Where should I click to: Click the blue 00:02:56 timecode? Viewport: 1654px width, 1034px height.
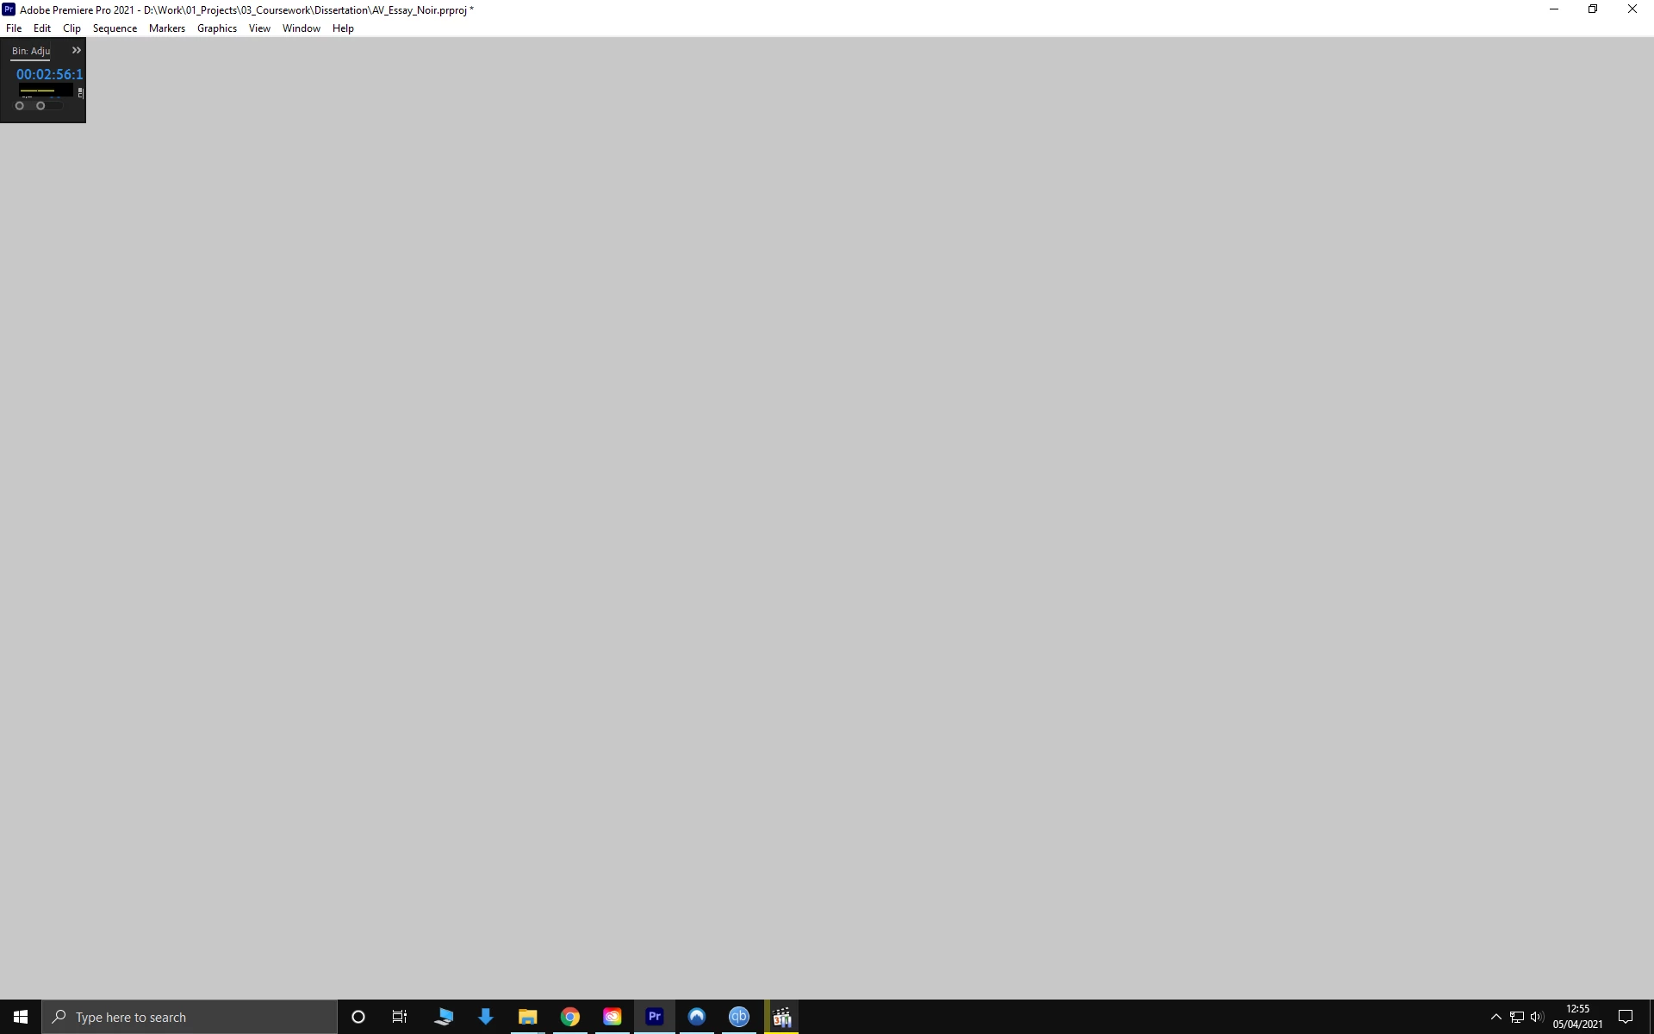pos(49,74)
